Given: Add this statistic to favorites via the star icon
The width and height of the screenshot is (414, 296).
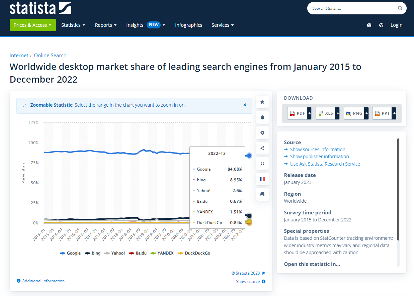Looking at the screenshot, I should pyautogui.click(x=262, y=102).
